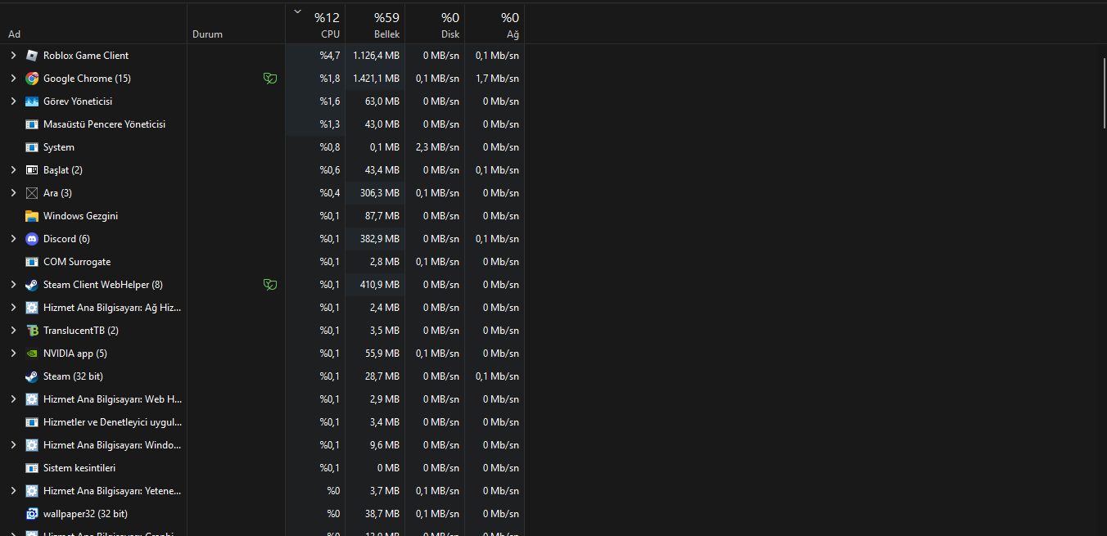Click the gear icon of Hizmet Ana Bilgisayarı: Yetene...
This screenshot has height=536, width=1107.
click(x=32, y=491)
